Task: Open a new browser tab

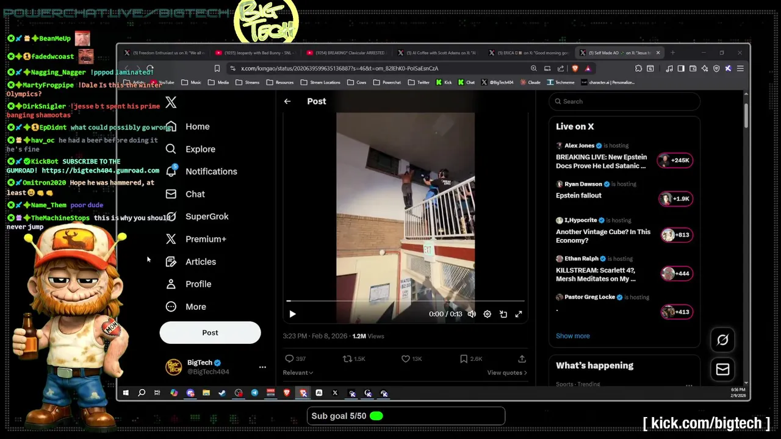Action: 673,53
